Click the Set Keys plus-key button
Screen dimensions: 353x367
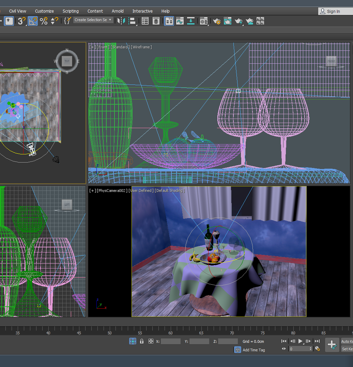tap(332, 345)
